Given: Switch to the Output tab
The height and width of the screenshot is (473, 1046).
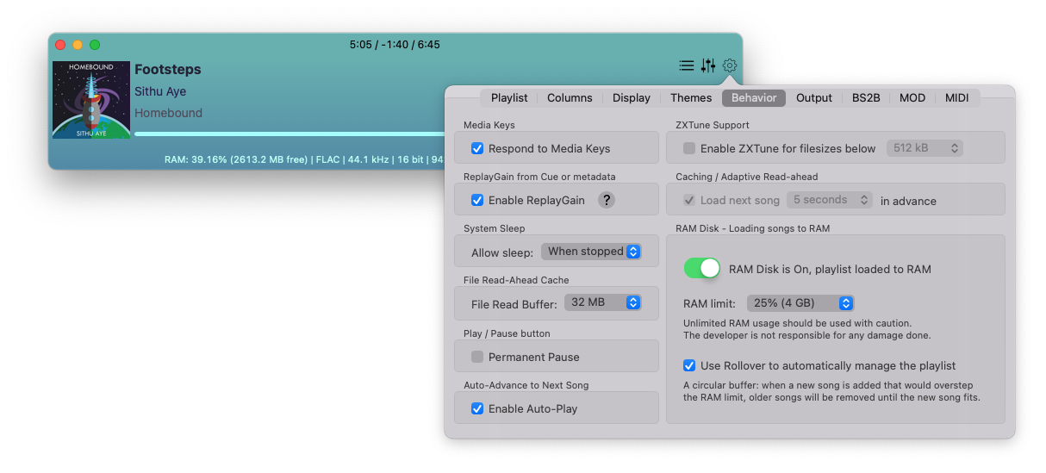Looking at the screenshot, I should [813, 97].
